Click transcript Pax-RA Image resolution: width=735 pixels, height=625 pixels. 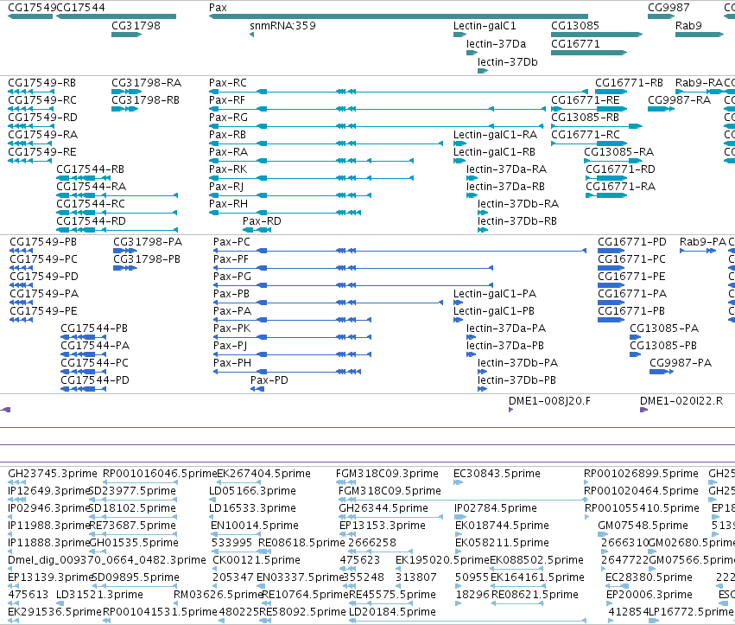tap(228, 152)
